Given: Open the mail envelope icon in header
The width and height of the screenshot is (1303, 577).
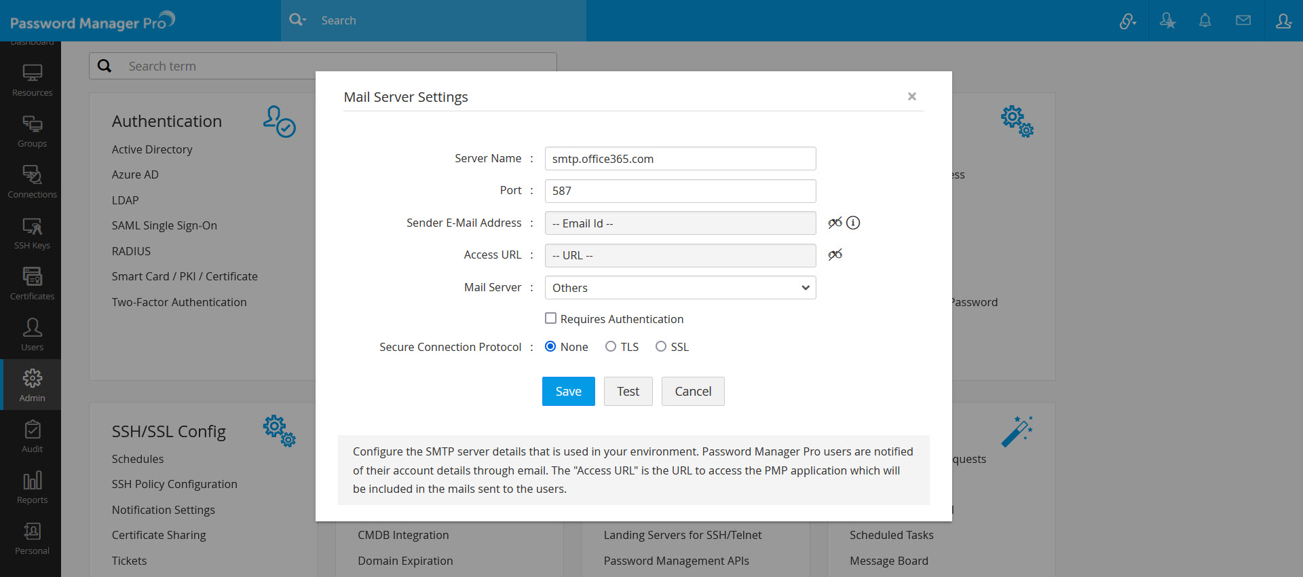Looking at the screenshot, I should (1243, 20).
